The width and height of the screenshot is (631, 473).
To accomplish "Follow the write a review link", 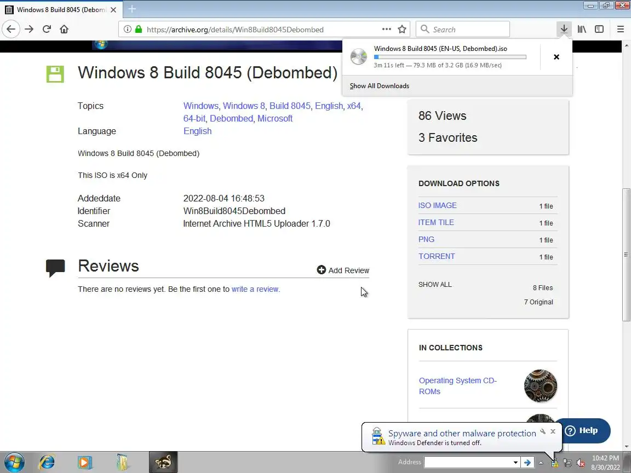I will pos(255,289).
